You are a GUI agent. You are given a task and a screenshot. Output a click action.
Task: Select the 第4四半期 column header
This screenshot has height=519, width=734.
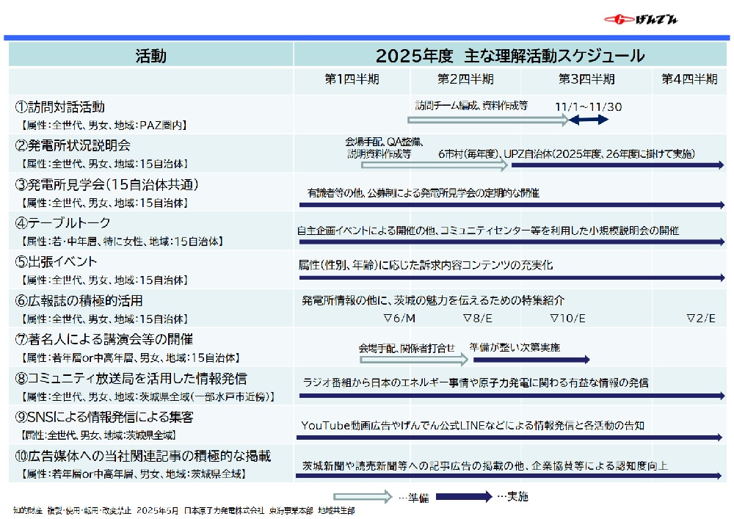(689, 79)
